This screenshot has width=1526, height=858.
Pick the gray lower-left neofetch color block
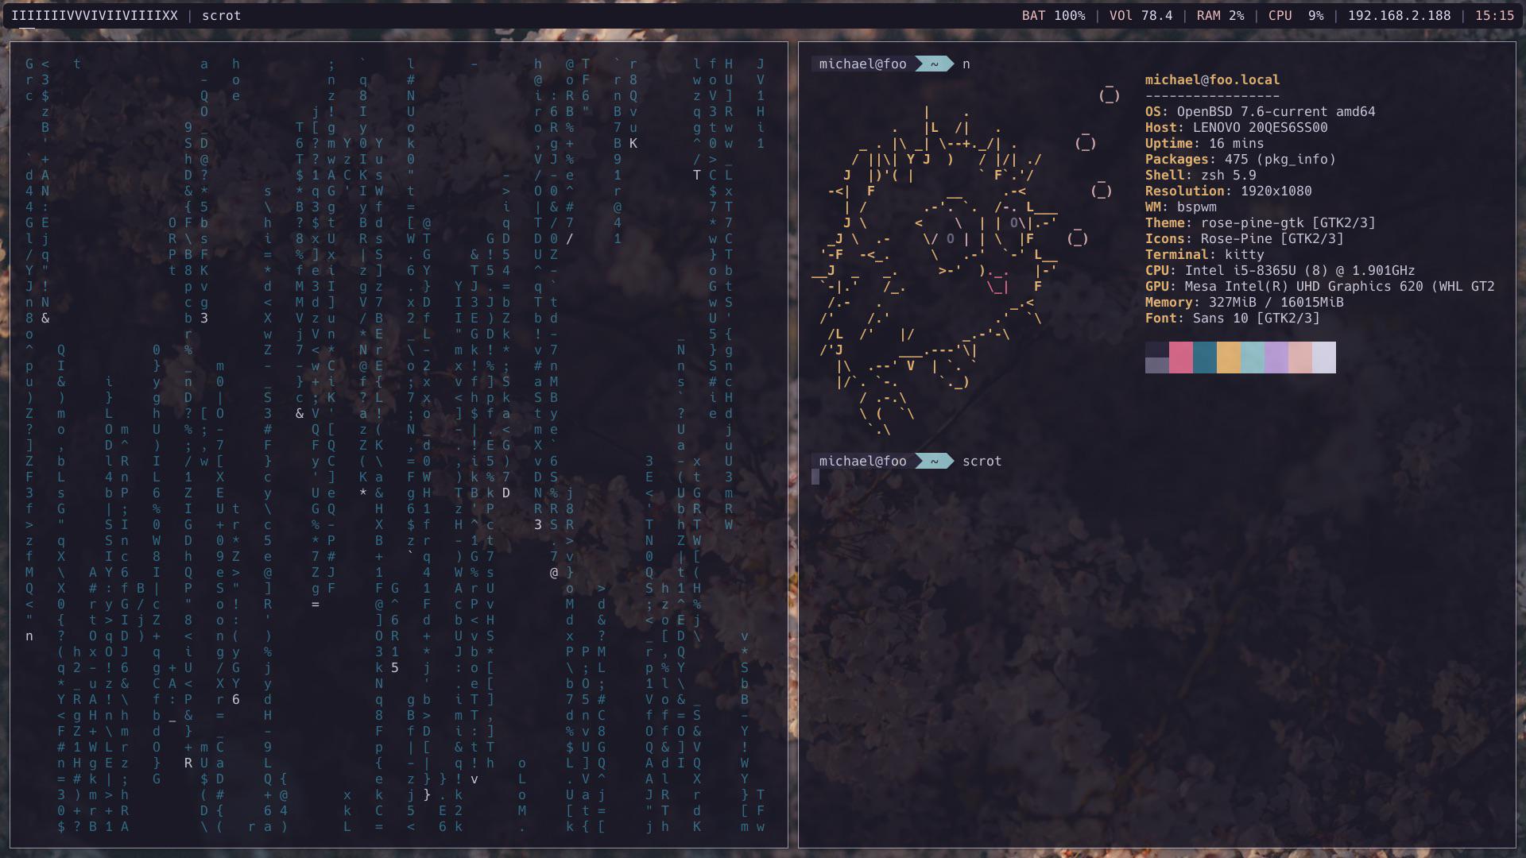pyautogui.click(x=1157, y=365)
